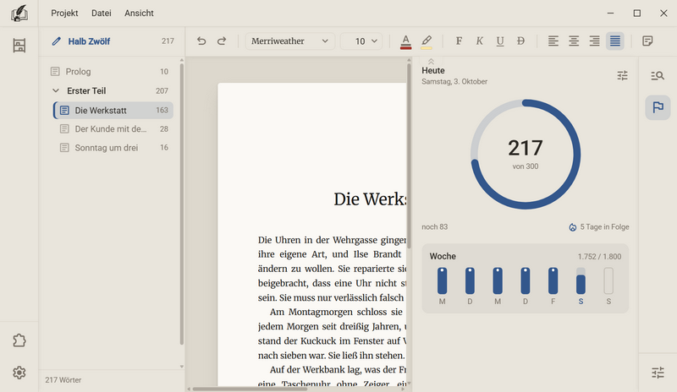Align text right
Screen dimensions: 677x392
pos(595,41)
